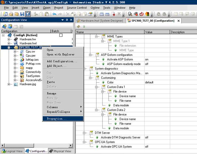Collapse the ConfigA root node
The height and width of the screenshot is (154, 197).
coord(3,35)
